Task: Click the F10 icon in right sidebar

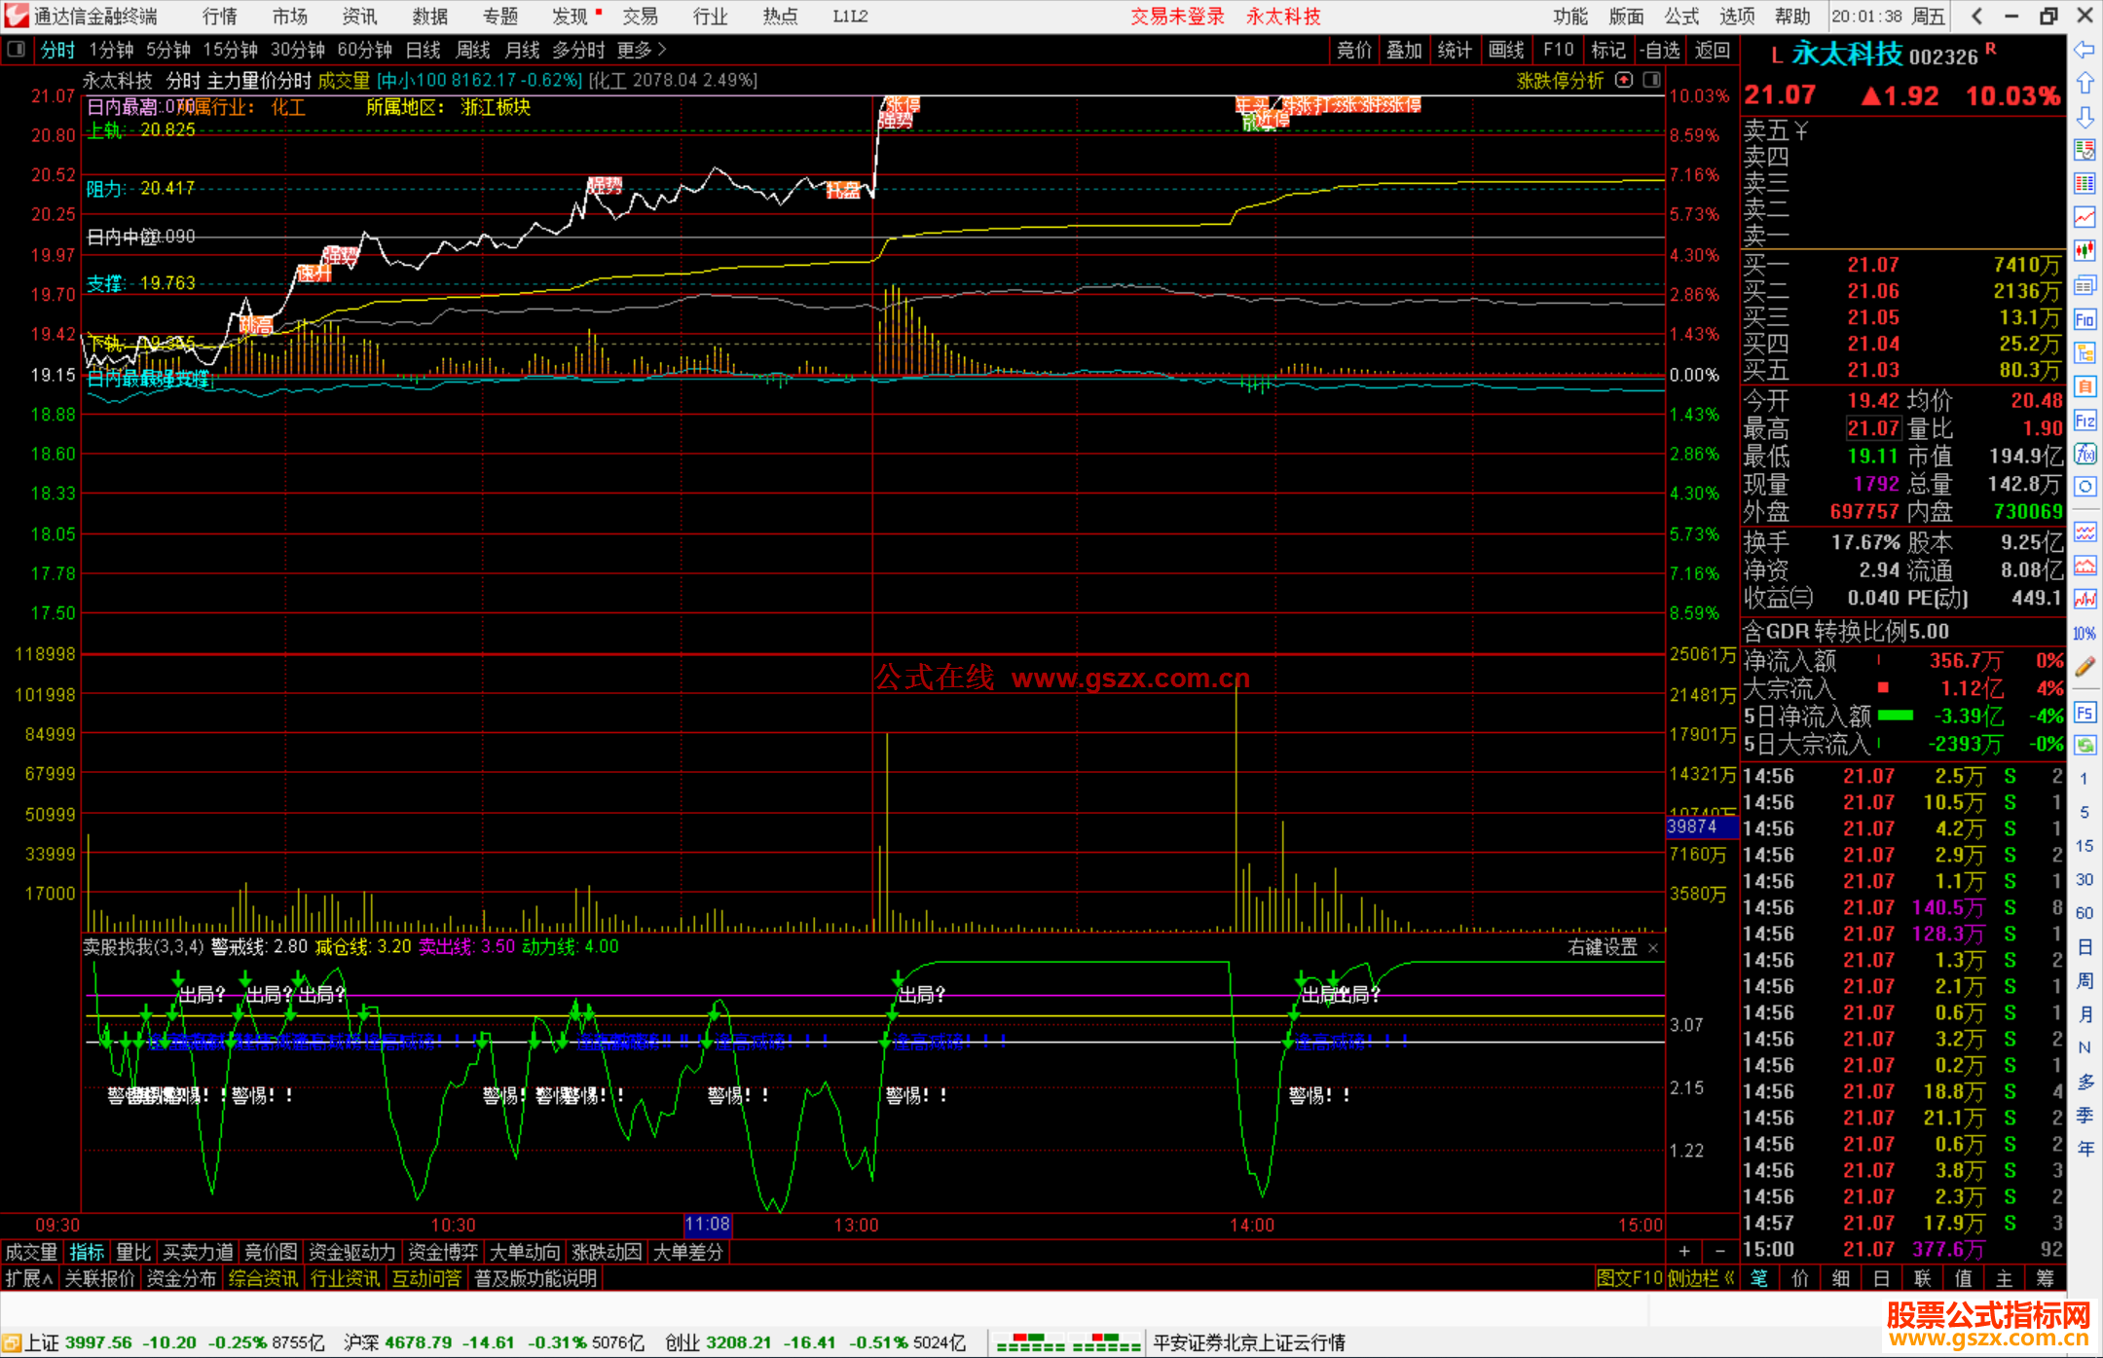Action: pyautogui.click(x=2085, y=319)
